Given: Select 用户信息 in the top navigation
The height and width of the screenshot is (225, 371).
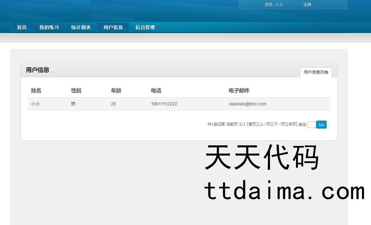Looking at the screenshot, I should click(113, 27).
